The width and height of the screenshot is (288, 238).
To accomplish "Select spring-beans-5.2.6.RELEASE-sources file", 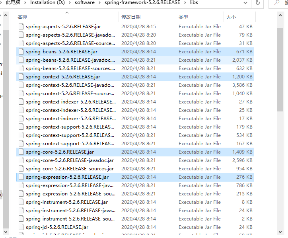I will (135, 68).
